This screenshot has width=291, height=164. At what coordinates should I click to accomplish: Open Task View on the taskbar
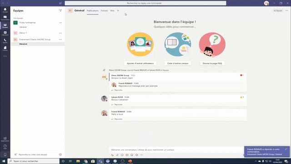(70, 161)
